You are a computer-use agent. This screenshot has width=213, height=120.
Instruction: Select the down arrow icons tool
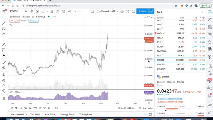click(4, 55)
